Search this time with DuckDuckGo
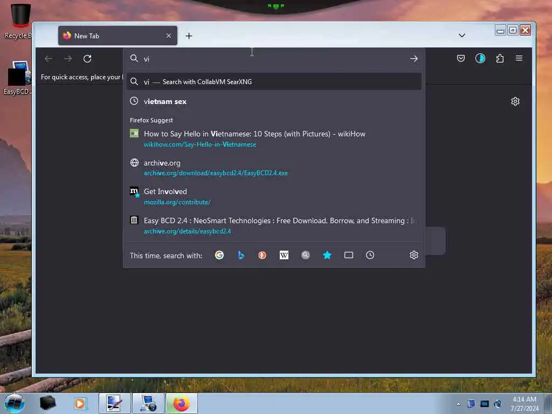 263,255
